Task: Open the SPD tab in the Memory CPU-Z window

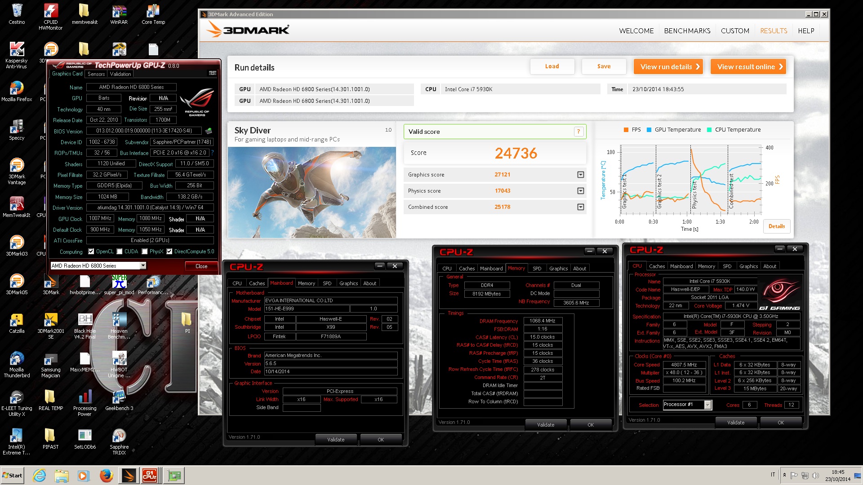Action: [537, 269]
